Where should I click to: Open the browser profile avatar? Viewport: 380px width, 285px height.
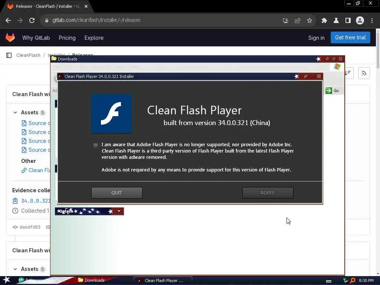click(360, 21)
